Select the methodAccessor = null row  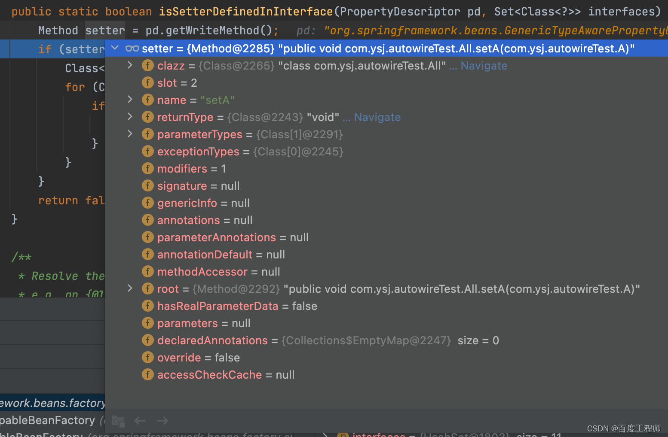coord(386,272)
